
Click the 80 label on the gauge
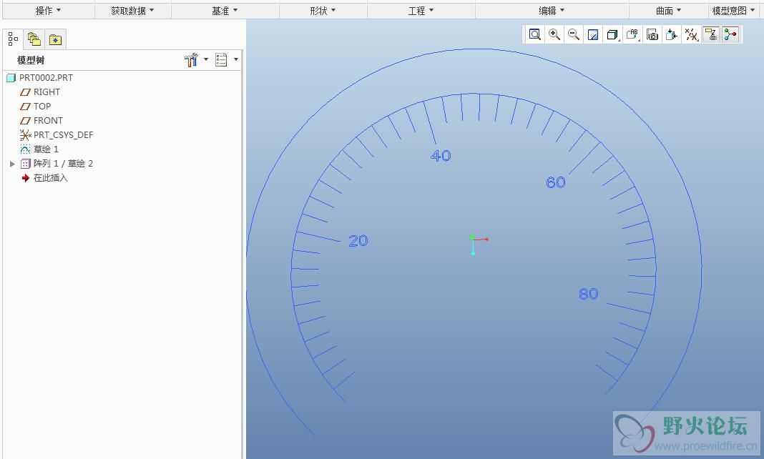click(589, 294)
